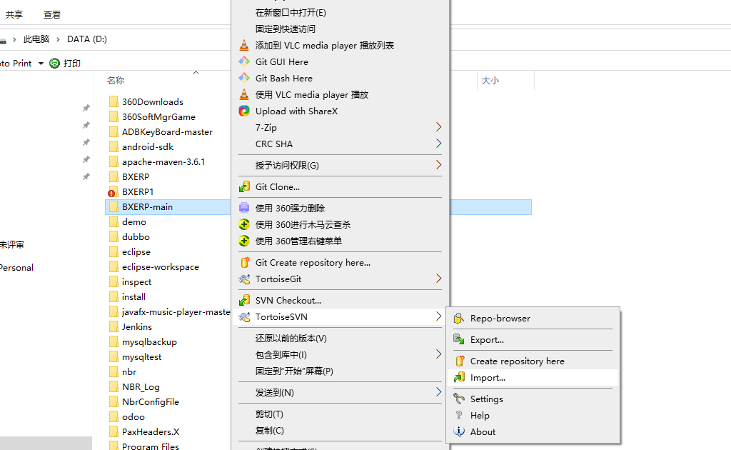Click the Git Bash Here icon
Image resolution: width=731 pixels, height=450 pixels.
244,78
